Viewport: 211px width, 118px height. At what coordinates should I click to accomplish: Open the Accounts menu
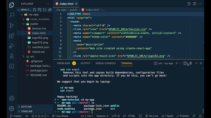[12, 98]
